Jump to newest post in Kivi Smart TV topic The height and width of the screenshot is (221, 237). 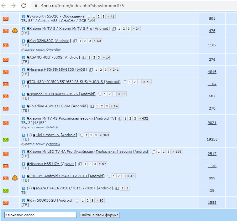pos(24,135)
